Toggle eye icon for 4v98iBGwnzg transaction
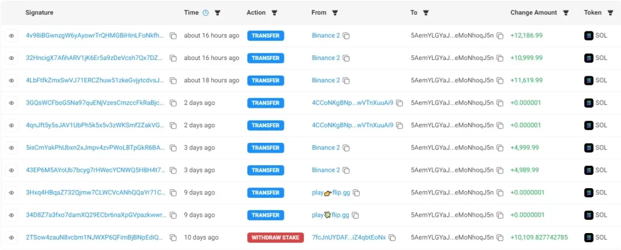 pyautogui.click(x=12, y=36)
